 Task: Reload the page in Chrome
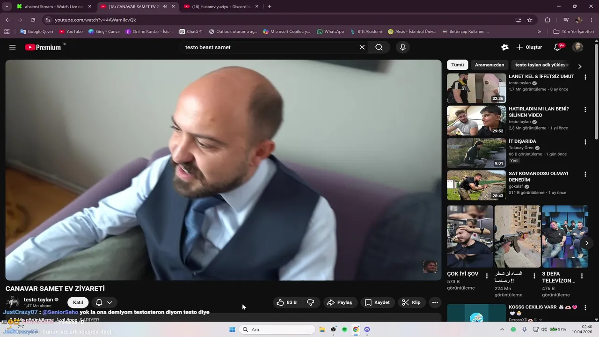pyautogui.click(x=33, y=20)
